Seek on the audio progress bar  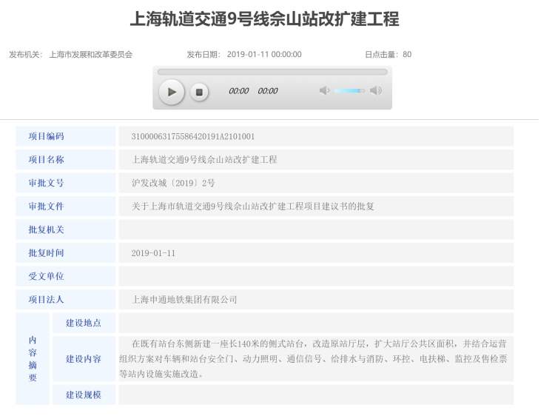[272, 73]
